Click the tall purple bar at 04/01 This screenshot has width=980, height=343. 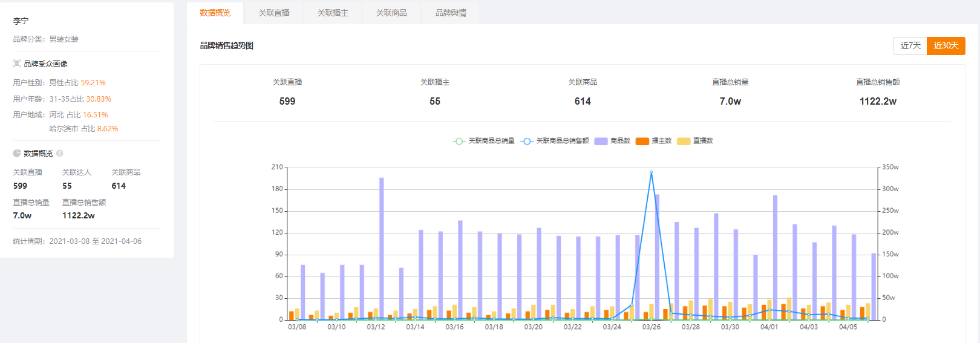click(x=775, y=257)
